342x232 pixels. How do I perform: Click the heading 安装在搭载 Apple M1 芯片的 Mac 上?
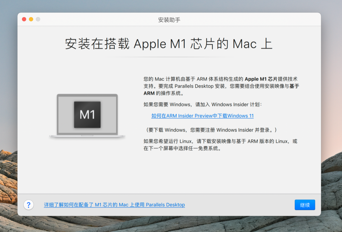pos(169,44)
